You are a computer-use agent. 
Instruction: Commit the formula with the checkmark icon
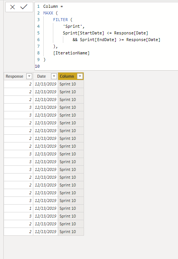coord(24,7)
